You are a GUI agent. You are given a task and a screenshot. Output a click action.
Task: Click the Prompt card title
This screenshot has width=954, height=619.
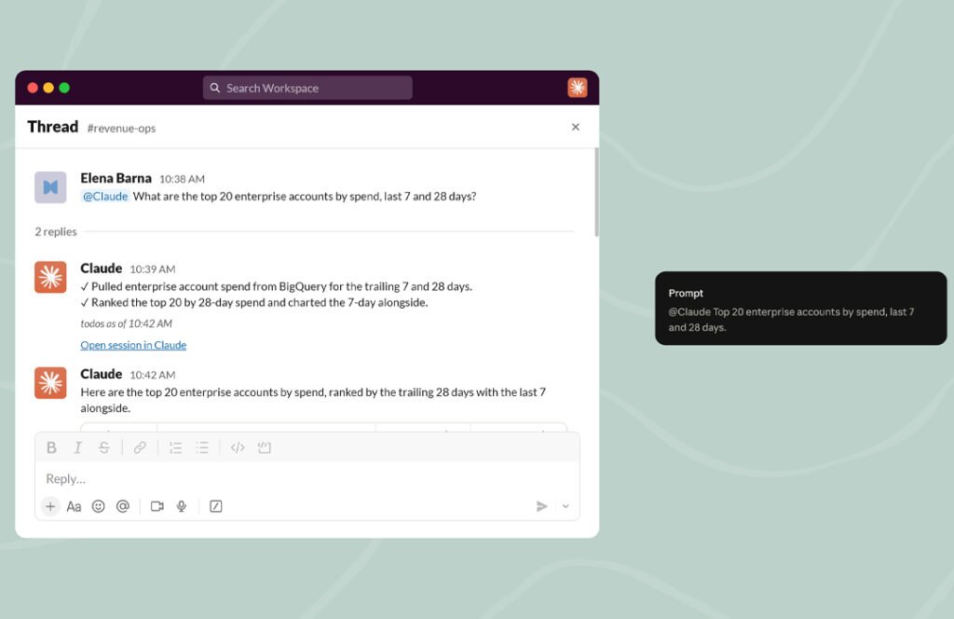coord(686,293)
